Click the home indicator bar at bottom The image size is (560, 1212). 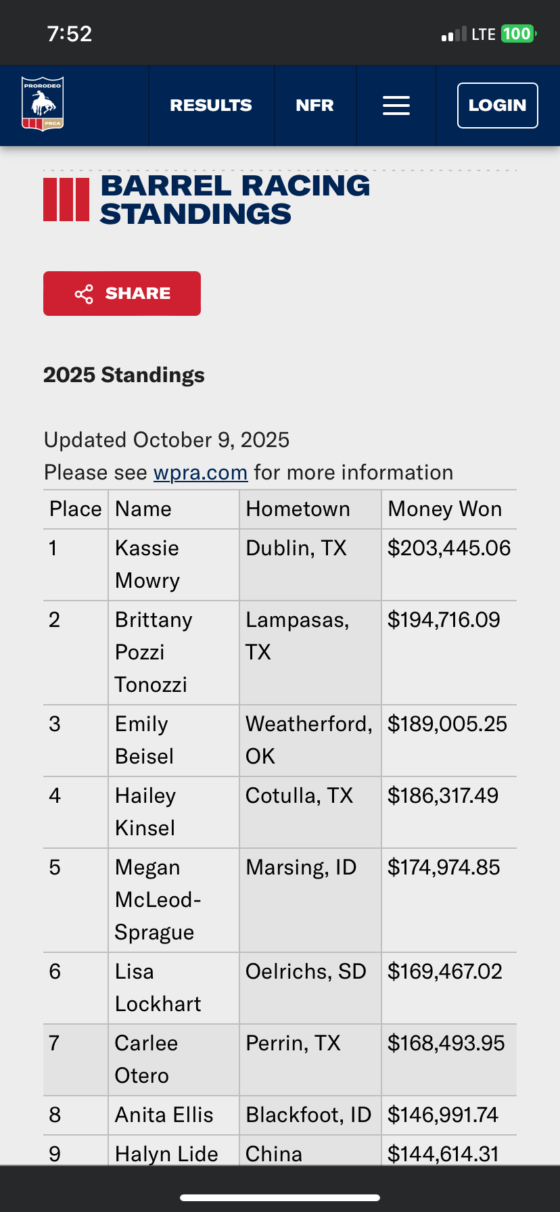280,1197
